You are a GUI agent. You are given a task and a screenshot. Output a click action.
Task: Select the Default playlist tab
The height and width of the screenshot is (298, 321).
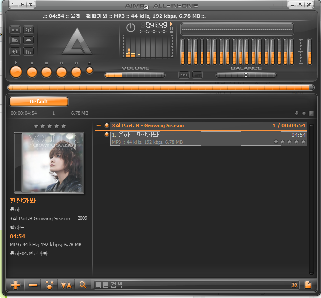pos(39,101)
